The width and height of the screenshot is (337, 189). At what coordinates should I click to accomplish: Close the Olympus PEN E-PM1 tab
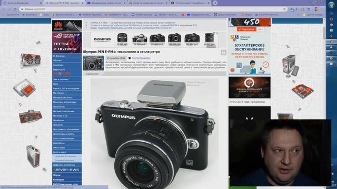[x=83, y=3]
